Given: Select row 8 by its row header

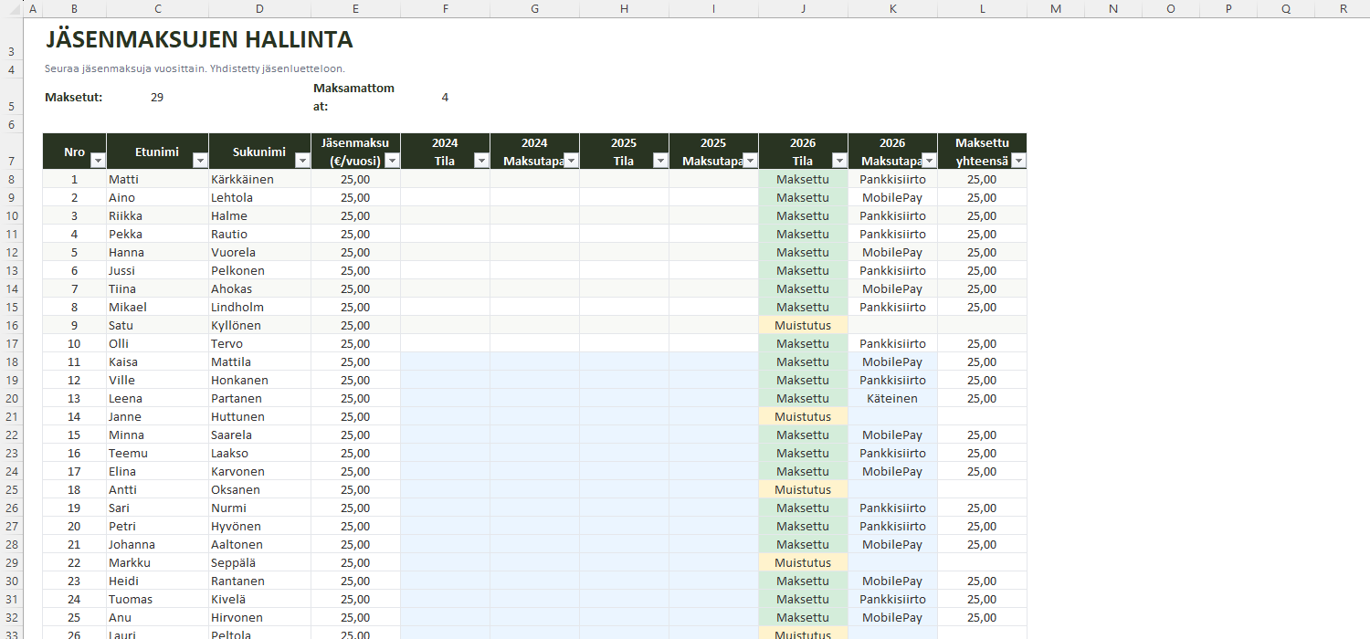Looking at the screenshot, I should point(11,179).
